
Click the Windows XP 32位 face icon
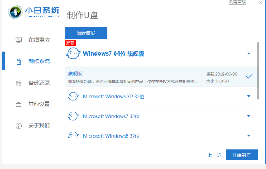coord(73,96)
